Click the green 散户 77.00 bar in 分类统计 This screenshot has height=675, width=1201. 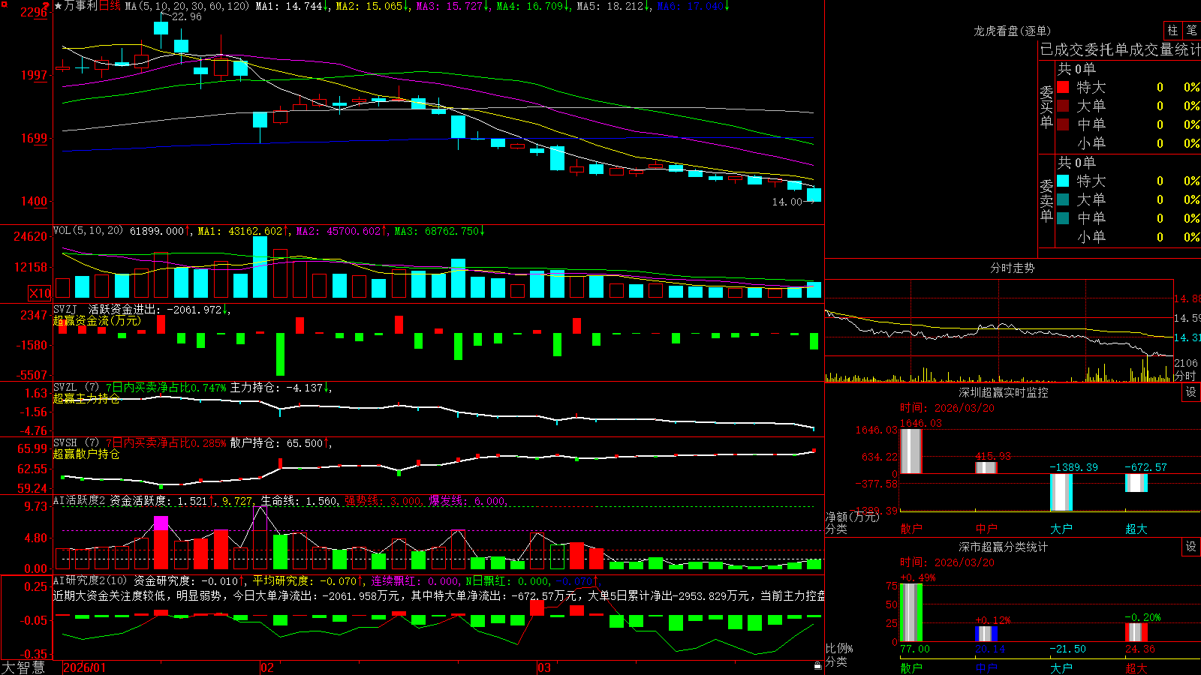[x=911, y=613]
